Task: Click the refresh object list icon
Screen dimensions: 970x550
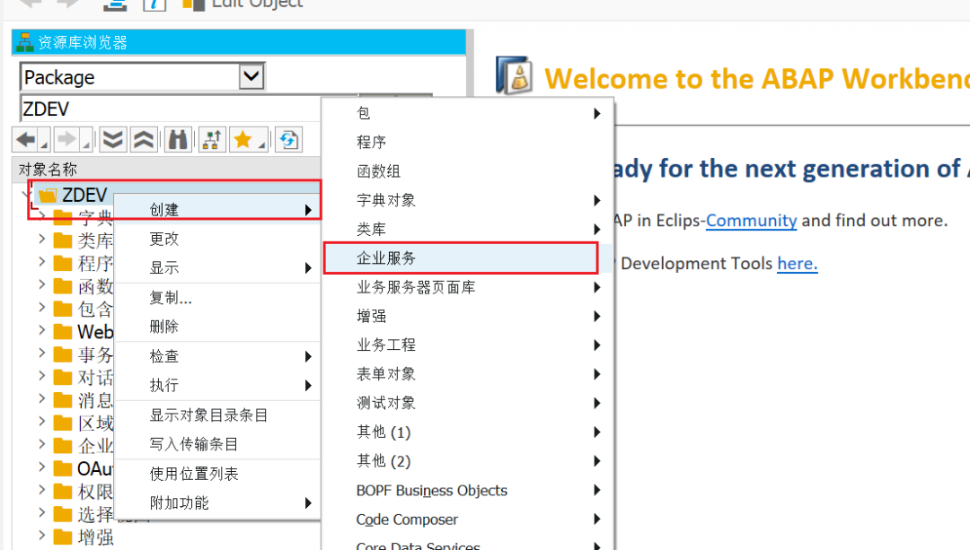Action: 288,140
